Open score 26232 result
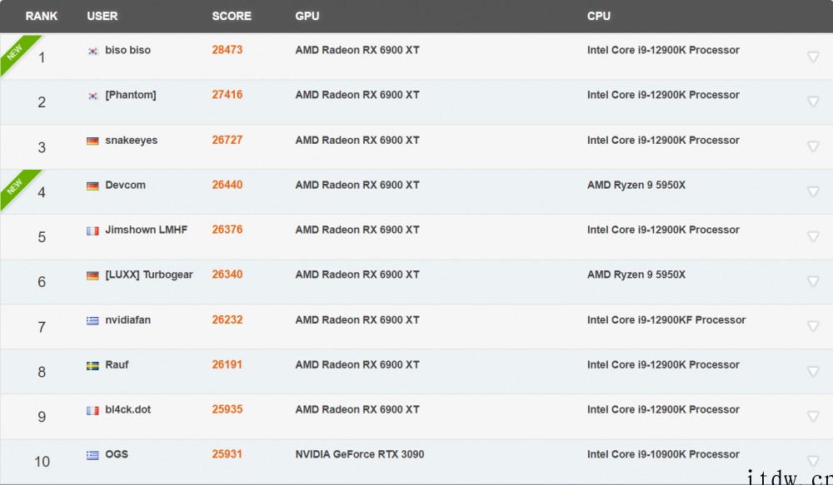The image size is (833, 485). pos(227,320)
